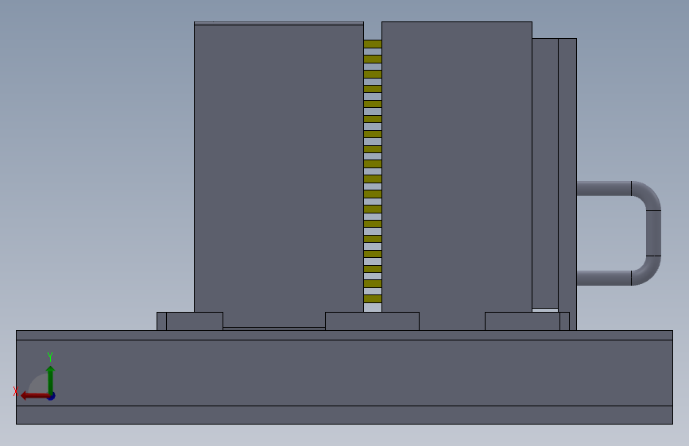Screen dimensions: 689x446
Task: Select the wide base plate body
Action: 345,377
